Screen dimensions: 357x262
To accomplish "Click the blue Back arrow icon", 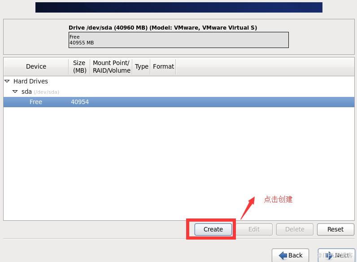I will [x=283, y=255].
